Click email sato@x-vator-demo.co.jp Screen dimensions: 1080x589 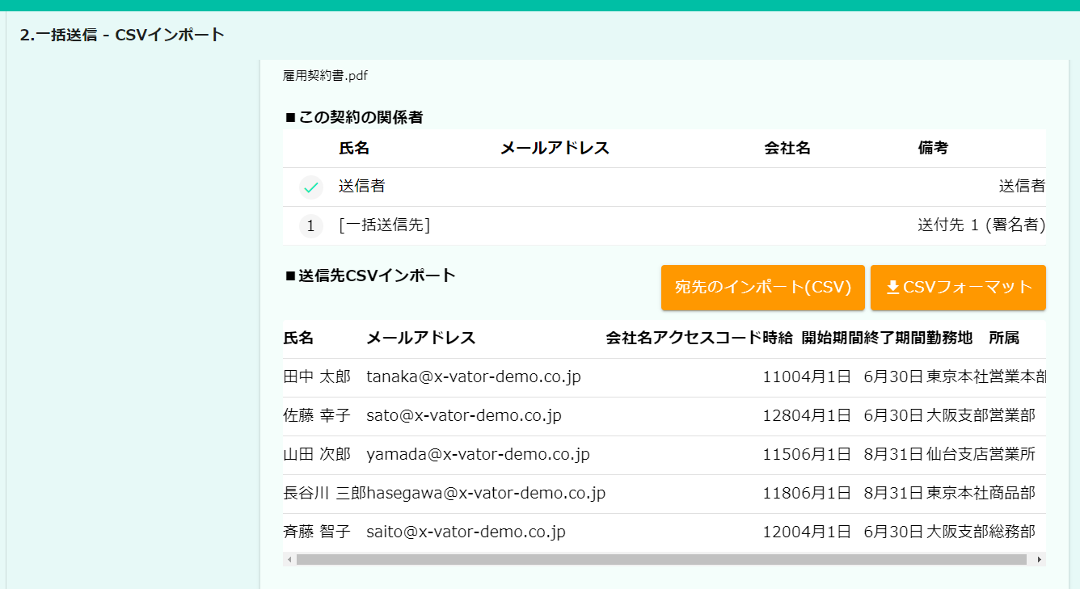[x=463, y=416]
